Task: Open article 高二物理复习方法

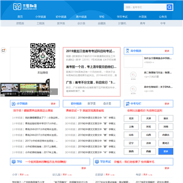Action: click(158, 73)
